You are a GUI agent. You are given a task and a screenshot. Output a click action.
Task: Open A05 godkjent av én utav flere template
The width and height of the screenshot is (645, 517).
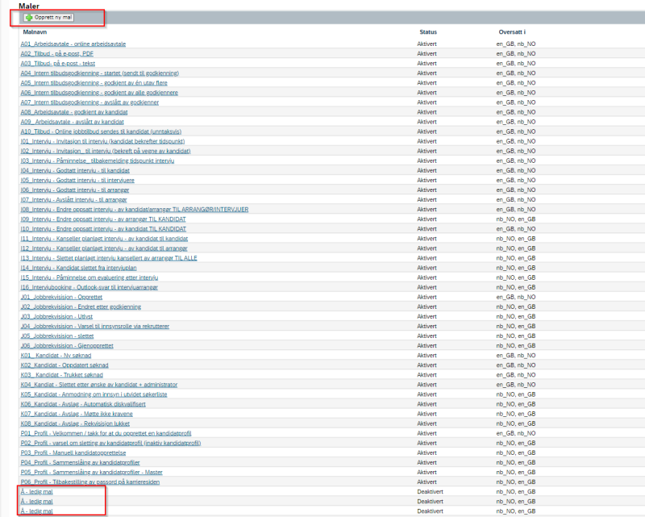(x=94, y=83)
